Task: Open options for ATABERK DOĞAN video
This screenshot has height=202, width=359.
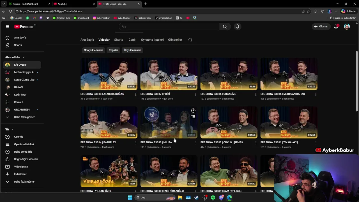Action: click(x=136, y=95)
